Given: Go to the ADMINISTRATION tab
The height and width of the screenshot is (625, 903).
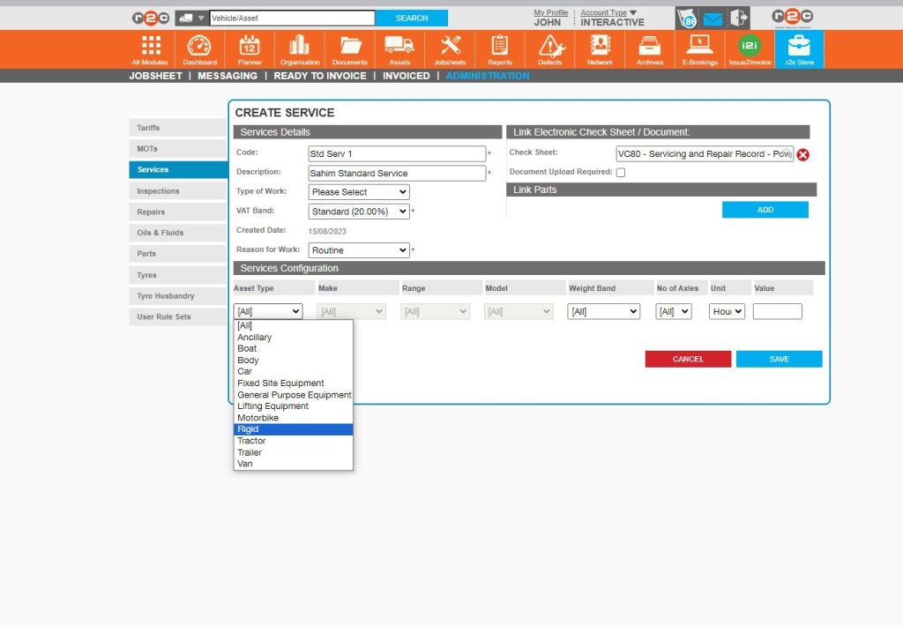Looking at the screenshot, I should coord(488,76).
